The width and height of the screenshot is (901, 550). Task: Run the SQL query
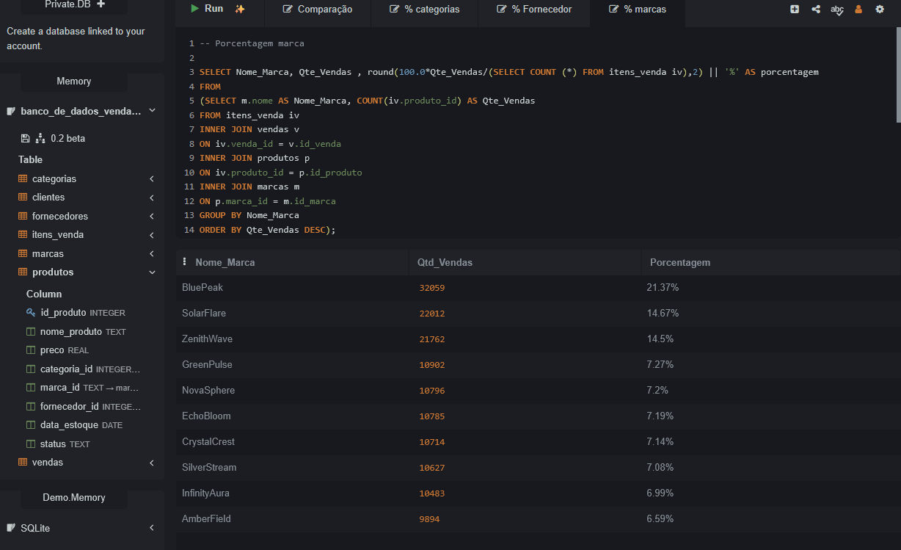(x=207, y=9)
